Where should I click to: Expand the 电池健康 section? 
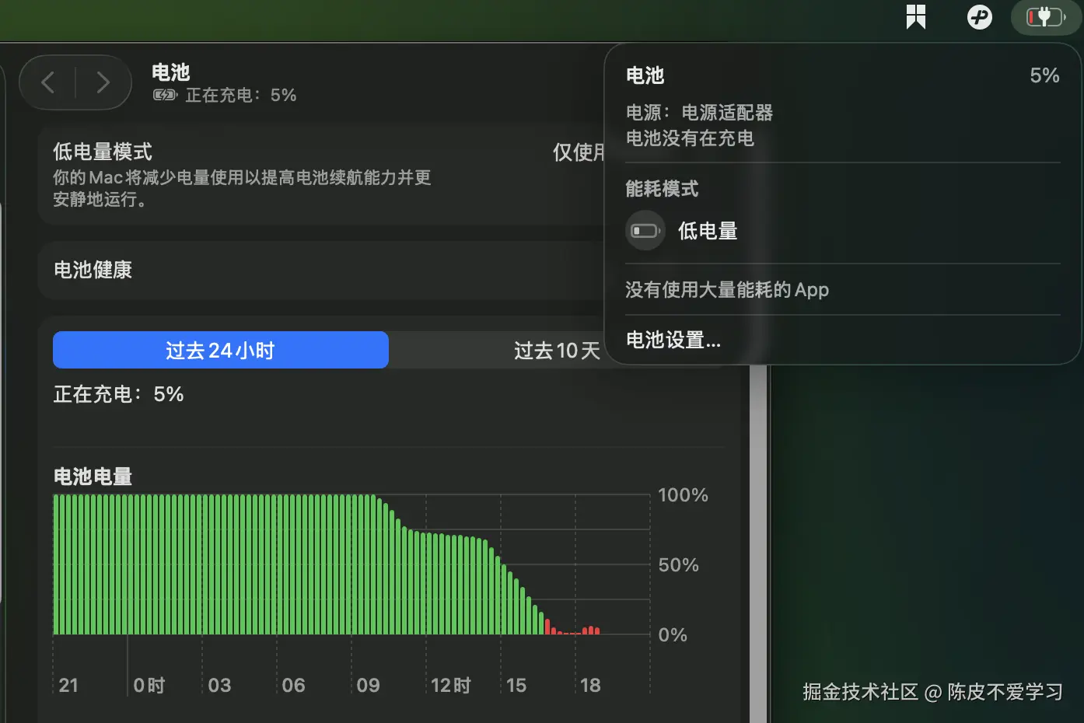pos(93,271)
